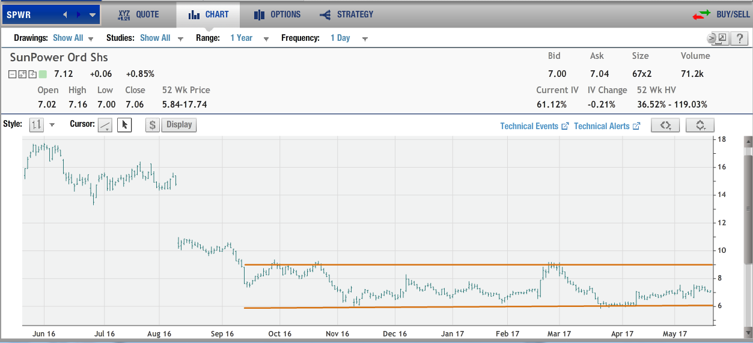Open the SPWR symbol dropdown arrow
Viewport: 753px width, 343px height.
(93, 14)
